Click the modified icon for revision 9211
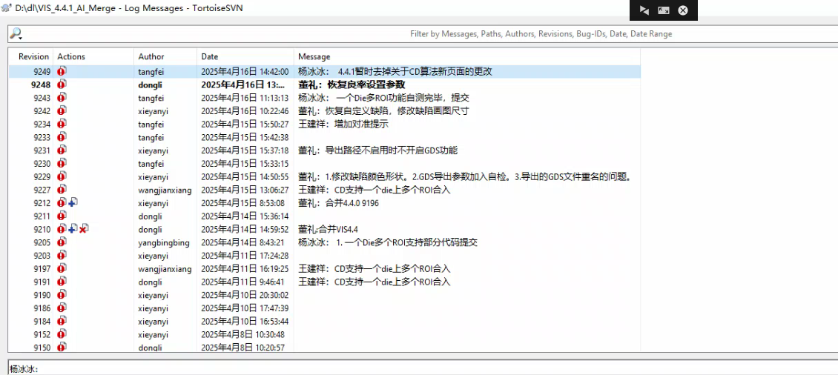The height and width of the screenshot is (375, 838). [62, 216]
